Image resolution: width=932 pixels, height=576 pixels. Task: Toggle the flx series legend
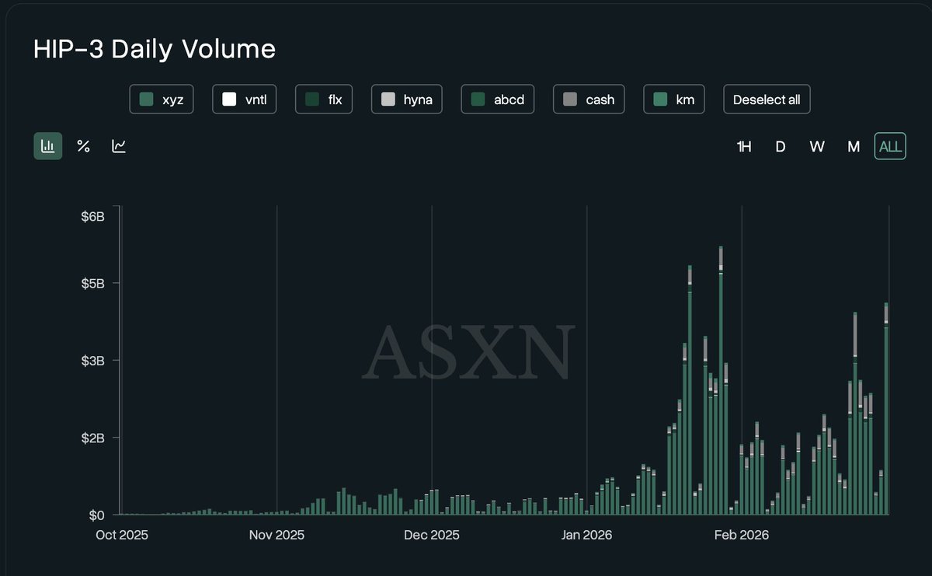[x=324, y=99]
